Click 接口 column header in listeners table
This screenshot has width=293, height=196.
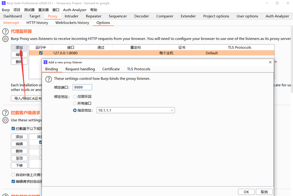pos(71,48)
